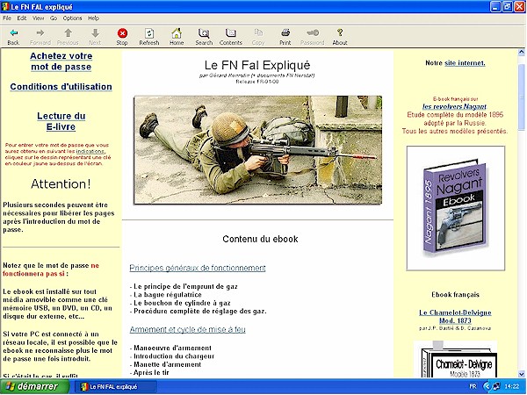Open the Go menu
527x395 pixels.
coord(54,18)
